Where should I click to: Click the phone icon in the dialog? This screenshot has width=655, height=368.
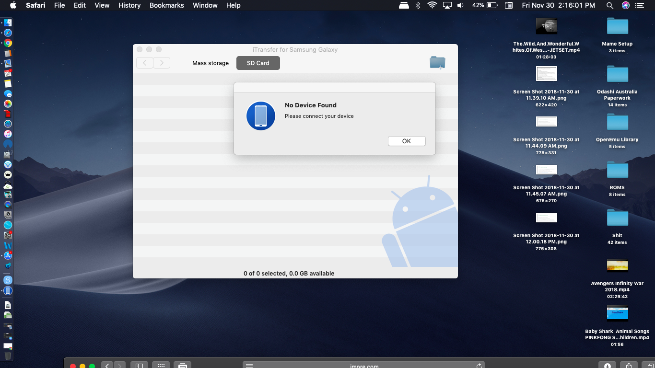pos(261,116)
